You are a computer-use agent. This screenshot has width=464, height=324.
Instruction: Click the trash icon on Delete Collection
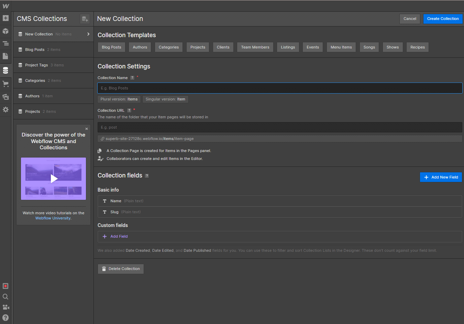pyautogui.click(x=104, y=269)
